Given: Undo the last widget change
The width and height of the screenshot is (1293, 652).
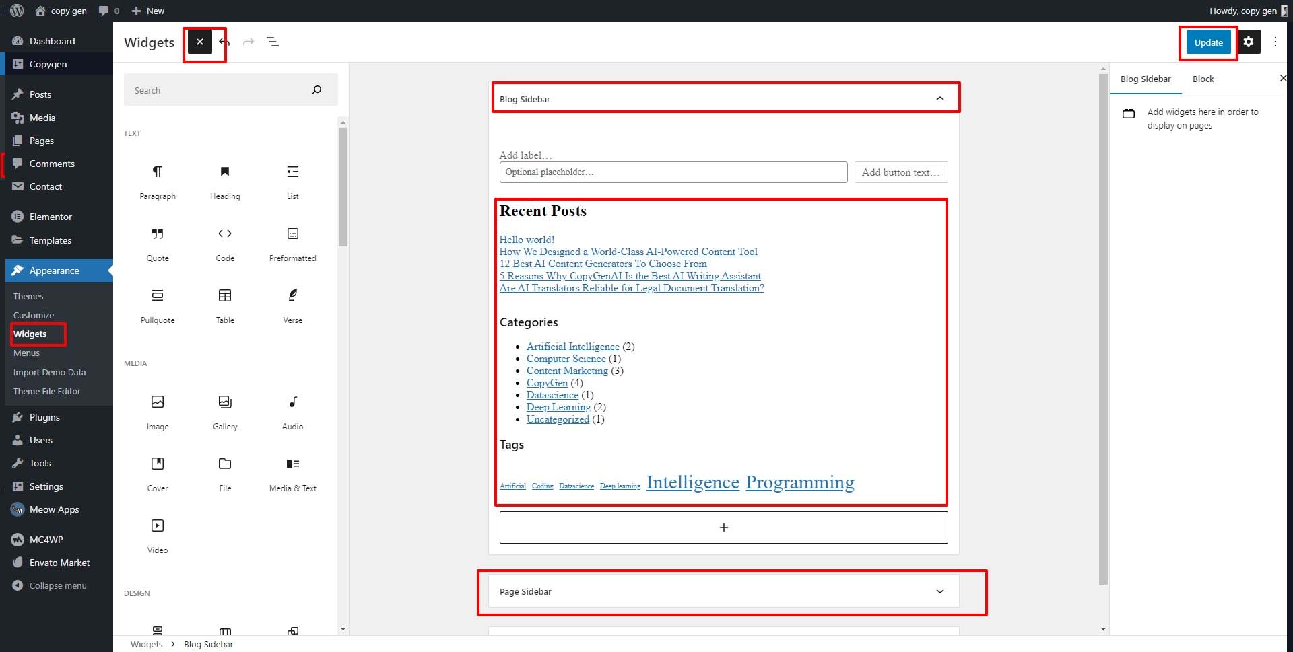Looking at the screenshot, I should click(x=224, y=42).
